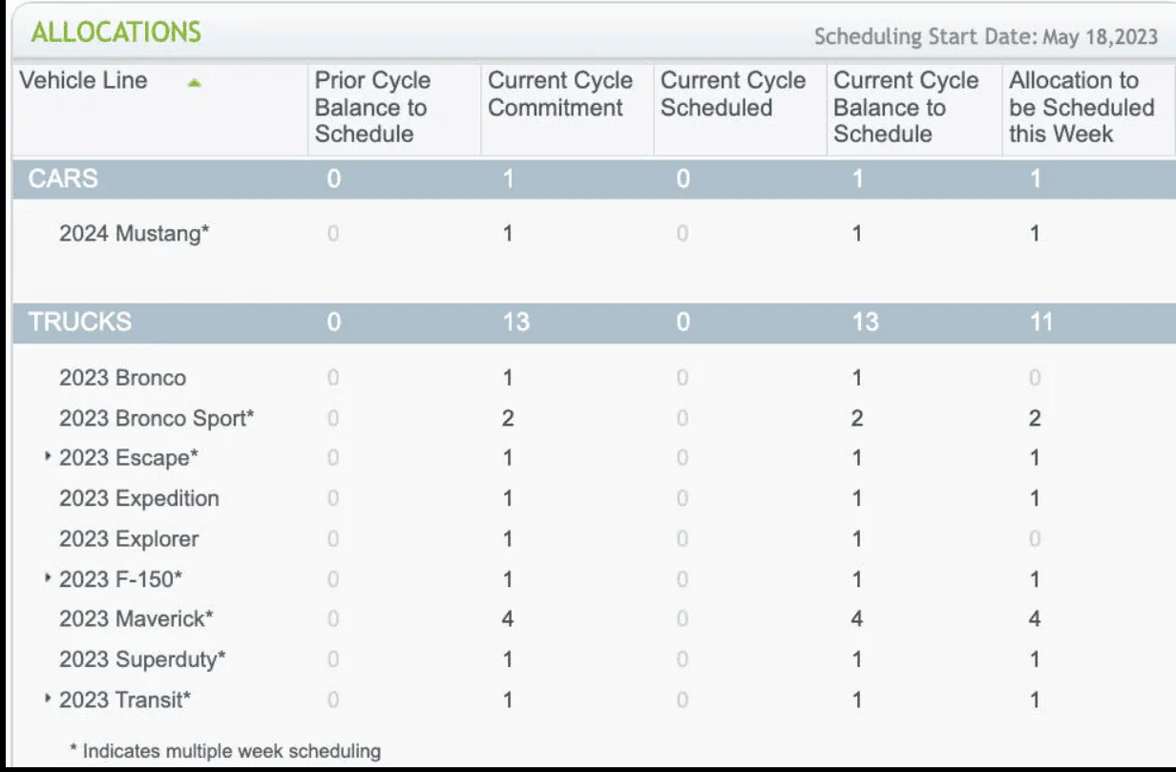Click Allocation to be Scheduled this Week header
Viewport: 1176px width, 772px height.
coord(1081,107)
